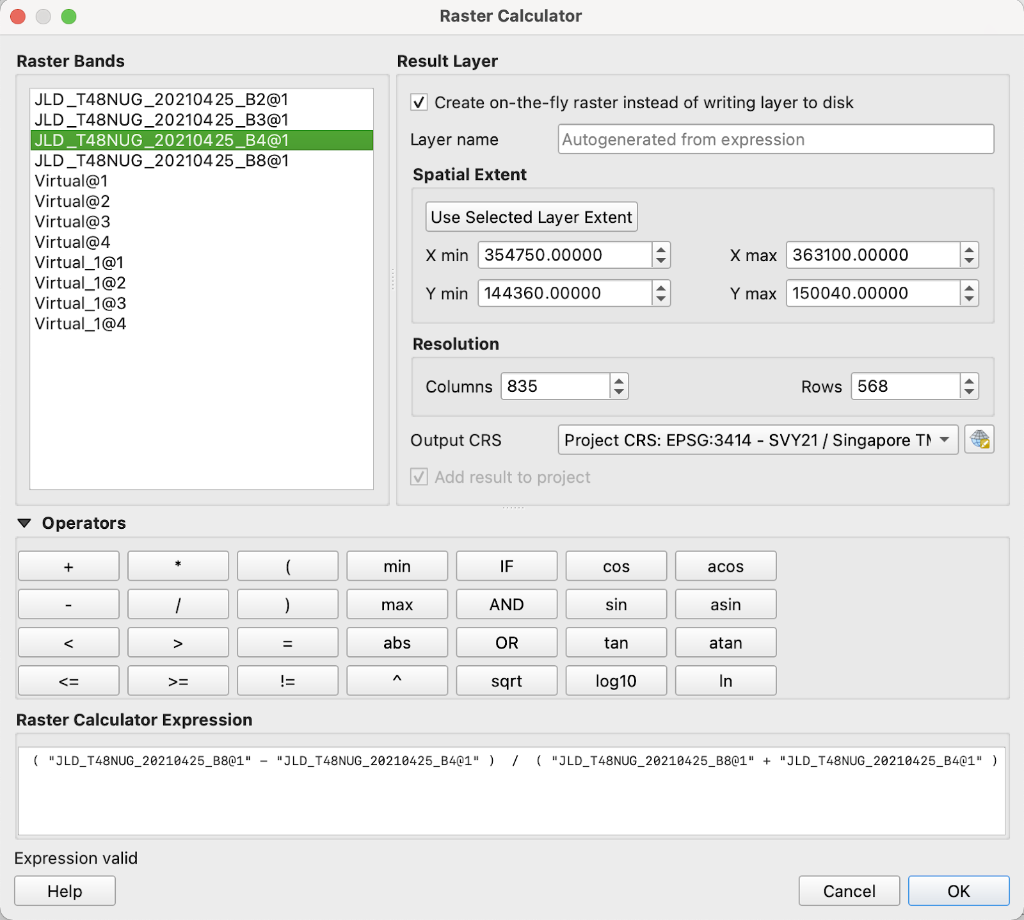The height and width of the screenshot is (920, 1024).
Task: Click the division operator button
Action: pos(178,604)
